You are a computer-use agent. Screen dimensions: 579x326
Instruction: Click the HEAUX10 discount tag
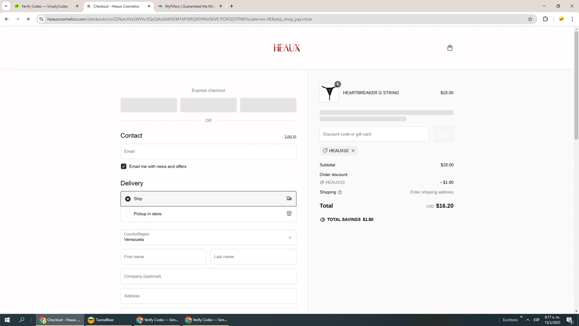click(339, 151)
